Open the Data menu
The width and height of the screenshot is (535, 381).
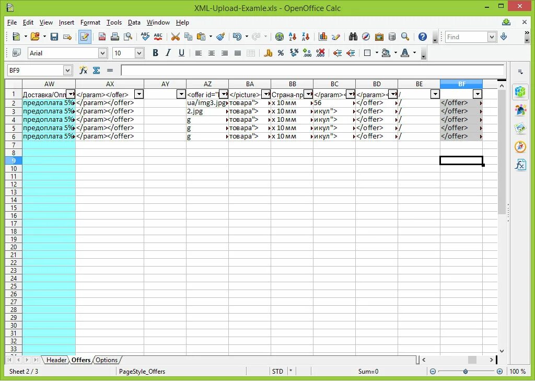coord(134,22)
